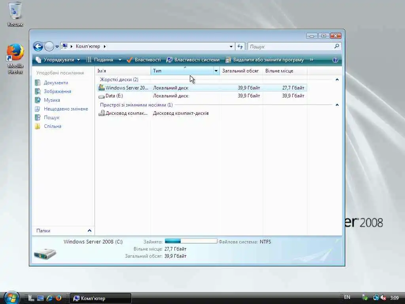The width and height of the screenshot is (405, 304).
Task: Click the computer icon in address bar
Action: pos(64,46)
